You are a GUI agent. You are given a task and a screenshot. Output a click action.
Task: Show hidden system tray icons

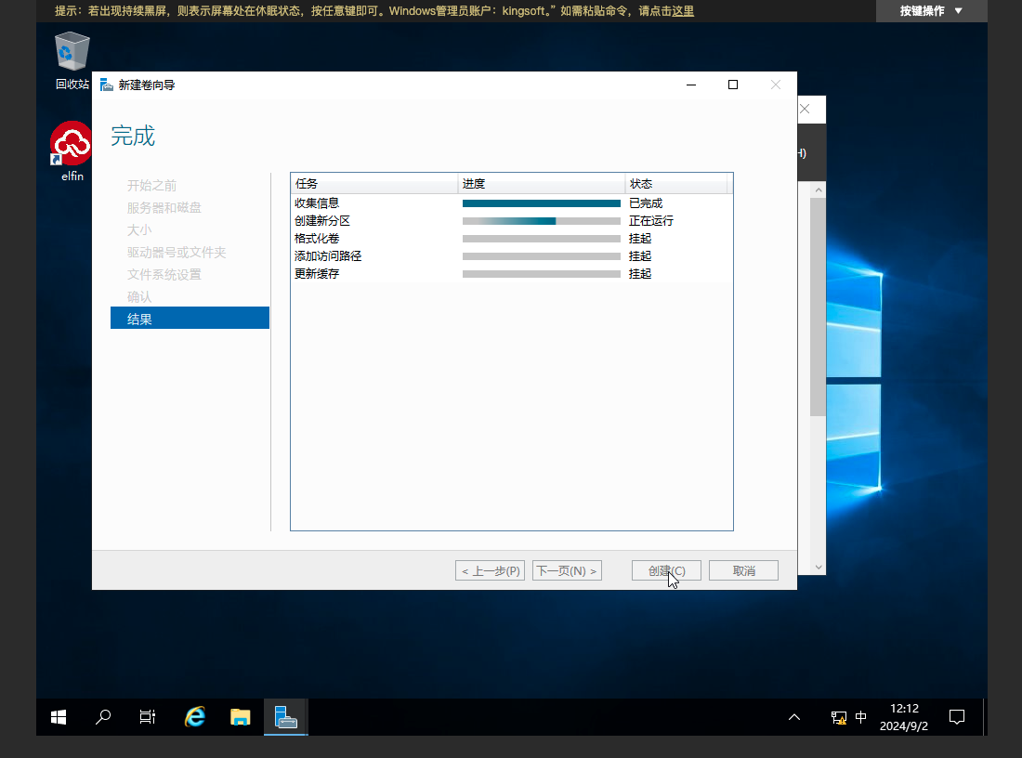[794, 717]
